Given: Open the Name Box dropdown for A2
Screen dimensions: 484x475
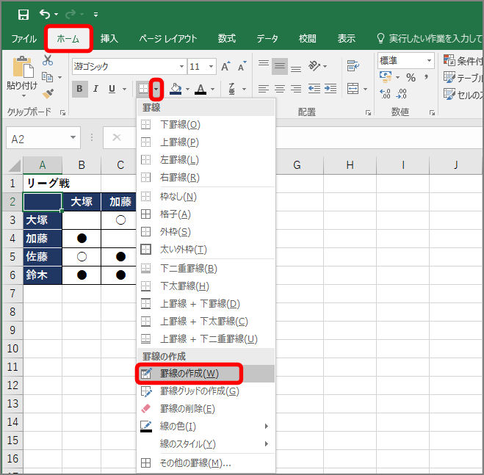Looking at the screenshot, I should coord(73,137).
